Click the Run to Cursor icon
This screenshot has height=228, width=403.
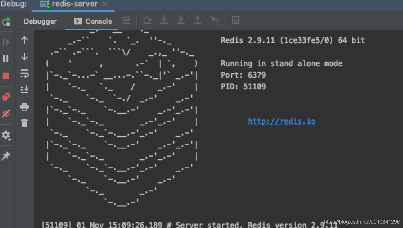tap(214, 20)
